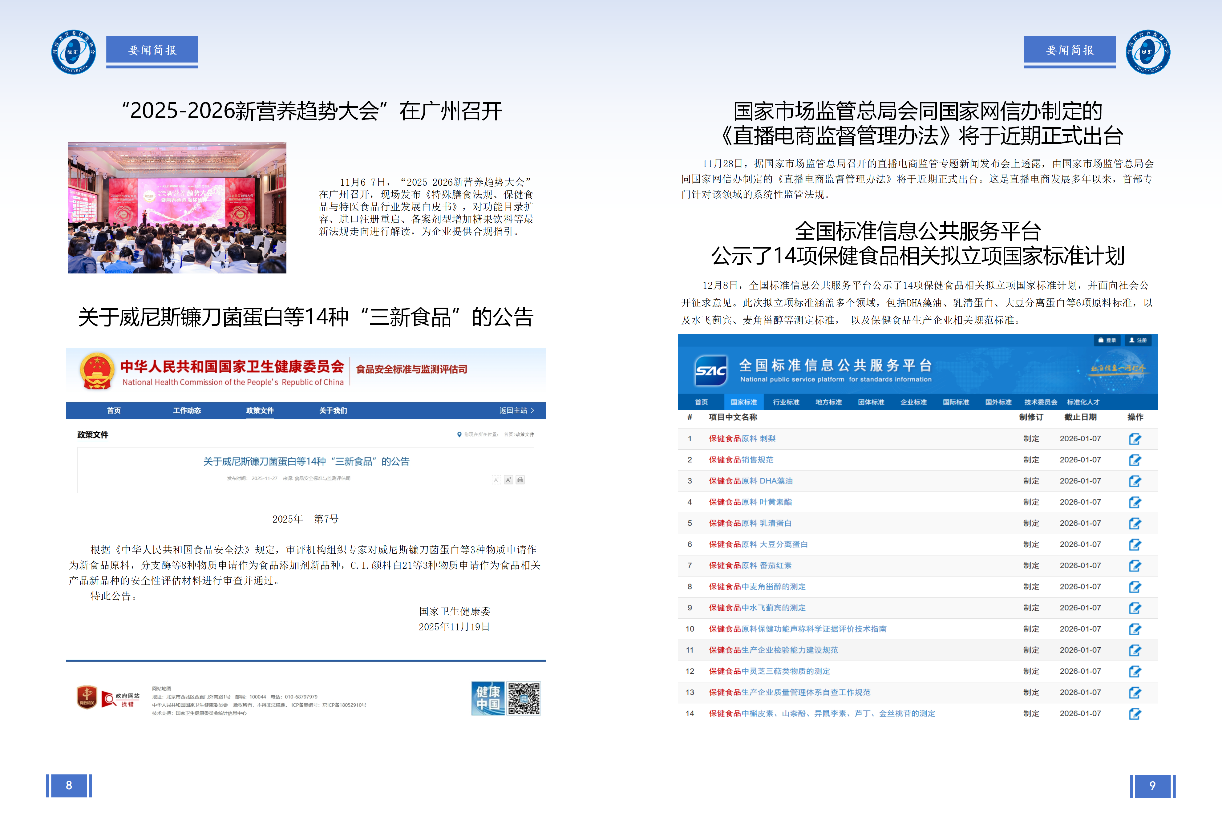Click the print icon in policy article
The width and height of the screenshot is (1222, 829).
pos(520,479)
